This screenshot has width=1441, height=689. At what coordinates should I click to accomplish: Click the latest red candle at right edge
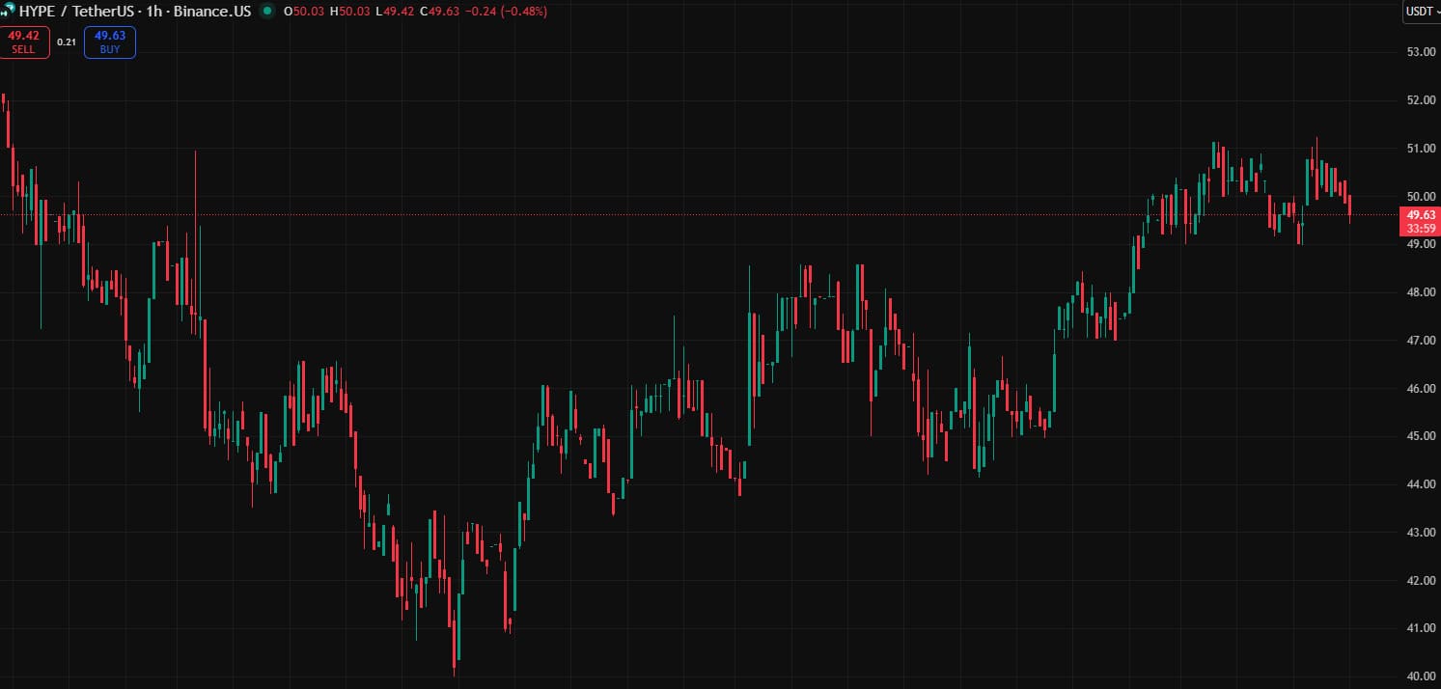[x=1349, y=205]
